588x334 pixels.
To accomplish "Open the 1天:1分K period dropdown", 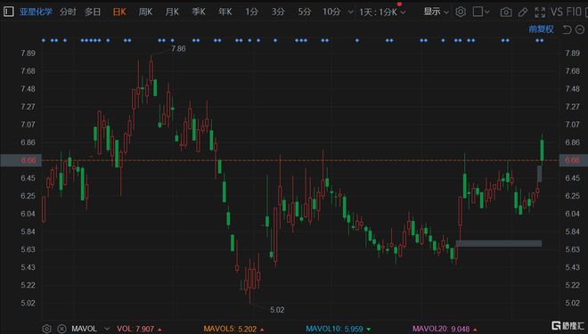I will click(382, 12).
